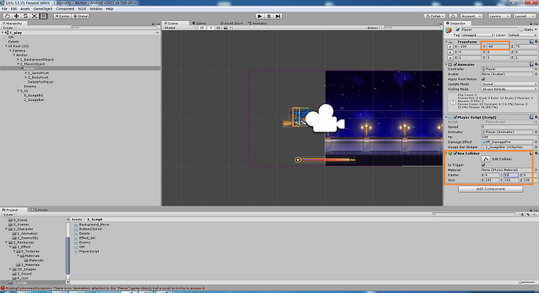Click the red error icon in status bar
This screenshot has width=539, height=293.
(3, 289)
